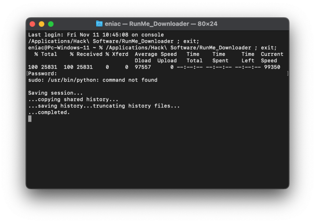Click the gray terminal cursor block
This screenshot has height=223, width=315.
[30, 119]
